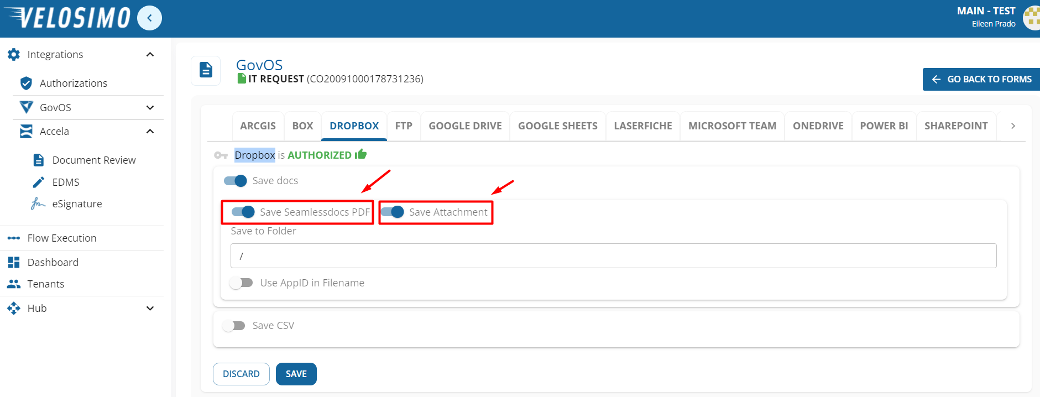Switch to the BOX tab

[x=302, y=126]
